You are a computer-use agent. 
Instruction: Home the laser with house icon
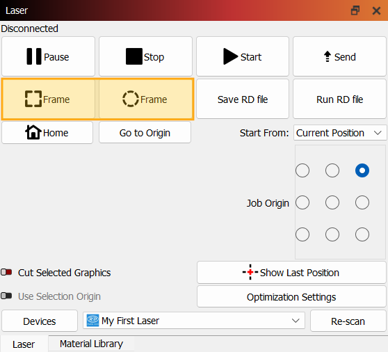pos(47,133)
